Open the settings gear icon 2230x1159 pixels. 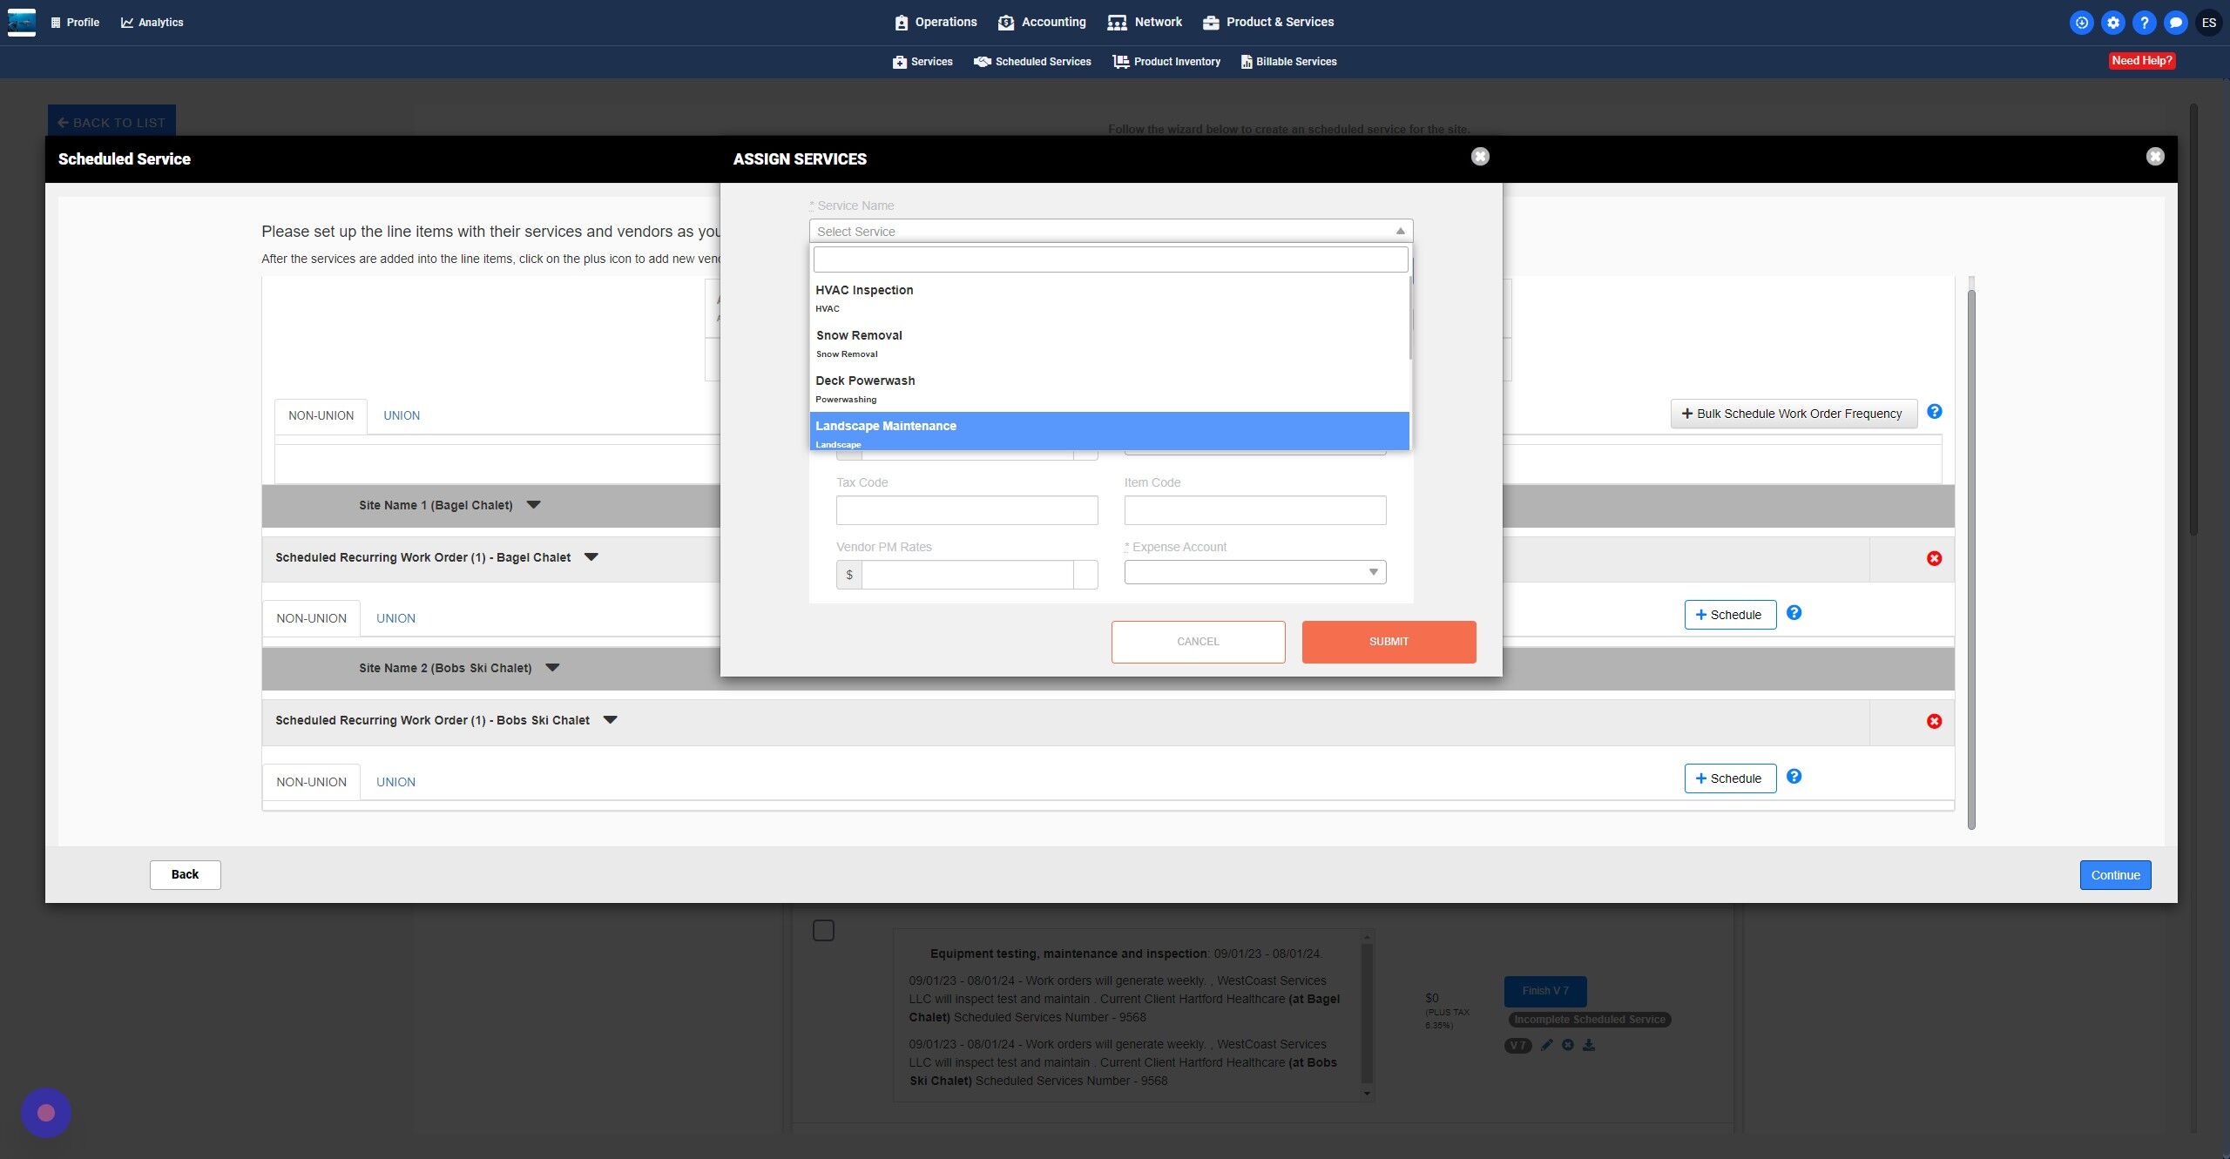pyautogui.click(x=2112, y=23)
